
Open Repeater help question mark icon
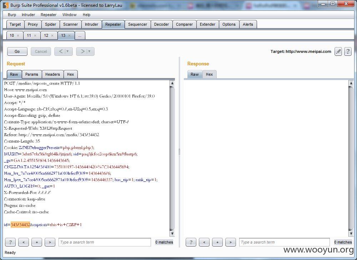point(348,51)
